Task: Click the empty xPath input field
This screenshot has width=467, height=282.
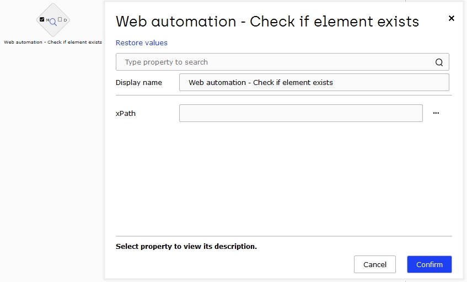Action: (x=301, y=113)
